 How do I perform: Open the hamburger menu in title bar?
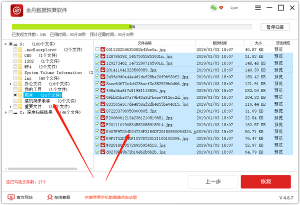coord(257,8)
